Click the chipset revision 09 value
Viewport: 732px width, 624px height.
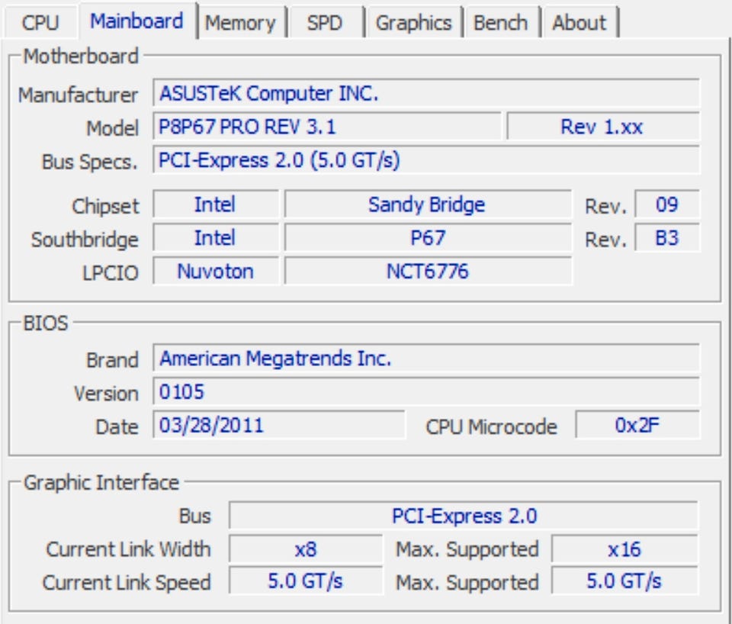click(x=667, y=204)
